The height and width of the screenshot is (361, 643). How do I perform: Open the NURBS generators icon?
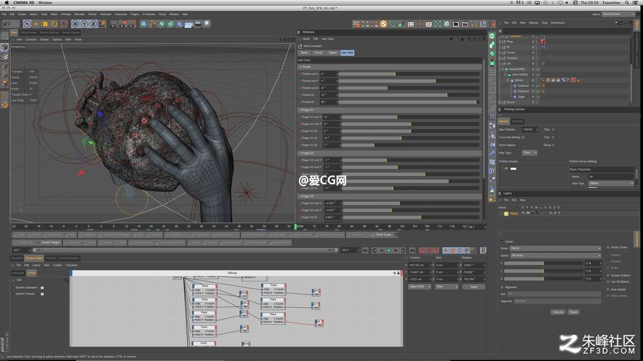click(x=161, y=24)
